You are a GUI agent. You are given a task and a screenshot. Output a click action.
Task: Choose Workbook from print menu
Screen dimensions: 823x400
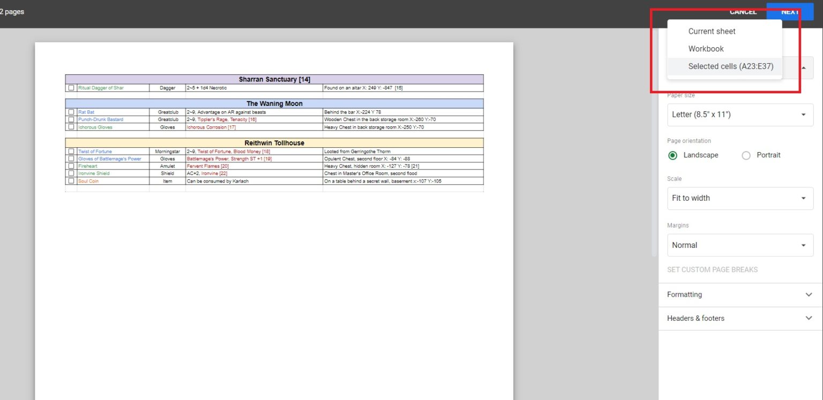pos(724,49)
